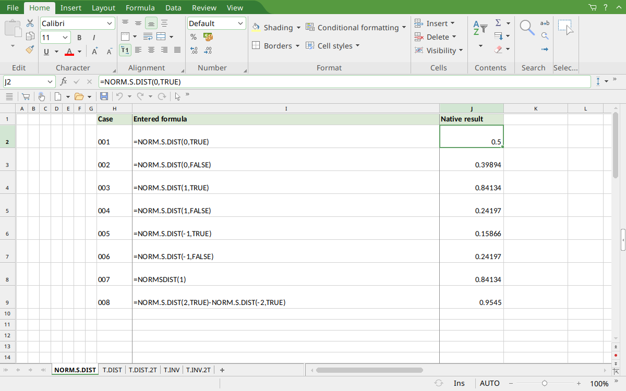
Task: Click the Visibility button
Action: (439, 51)
